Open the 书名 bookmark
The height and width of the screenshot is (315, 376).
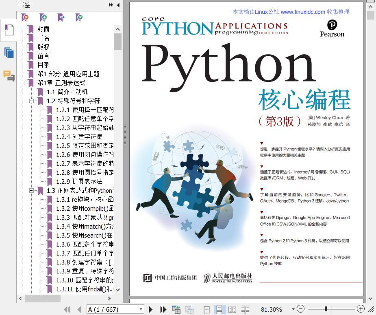(x=43, y=38)
